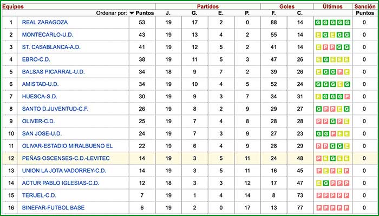Click the last result box in OLIVER-C.D. row
Image resolution: width=379 pixels, height=216 pixels.
[x=347, y=122]
